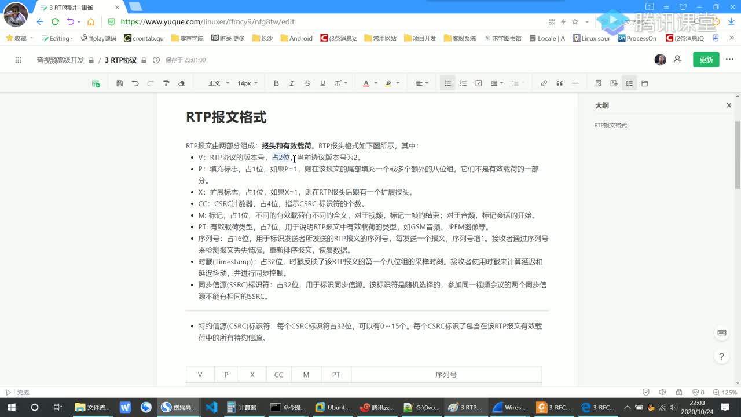Toggle the bulleted list
Viewport: 741px width, 417px height.
[x=447, y=83]
